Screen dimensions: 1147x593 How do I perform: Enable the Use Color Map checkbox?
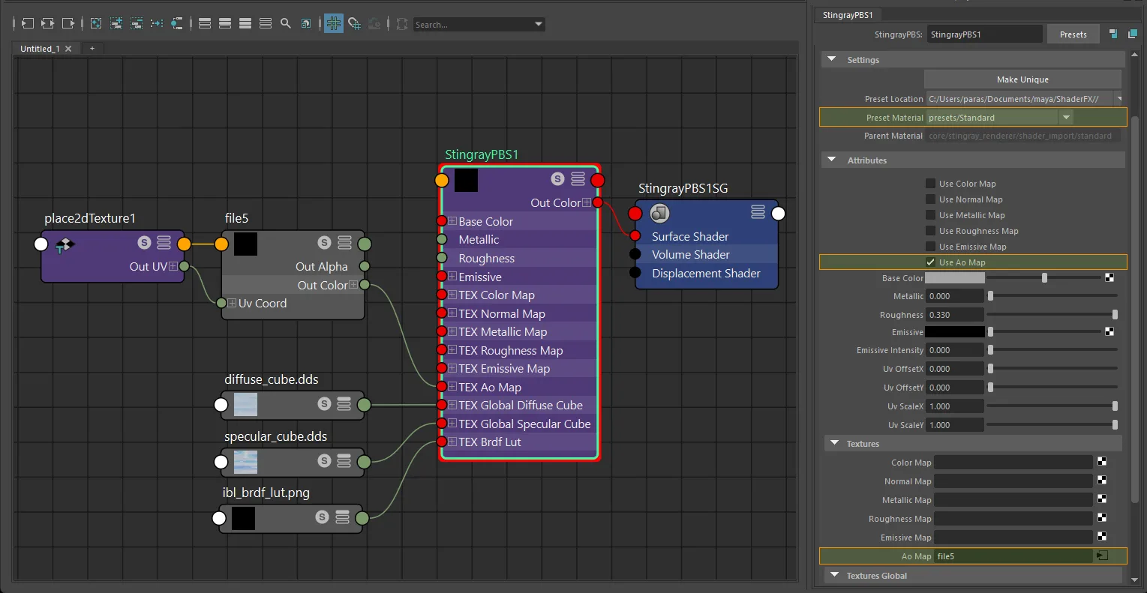[930, 184]
